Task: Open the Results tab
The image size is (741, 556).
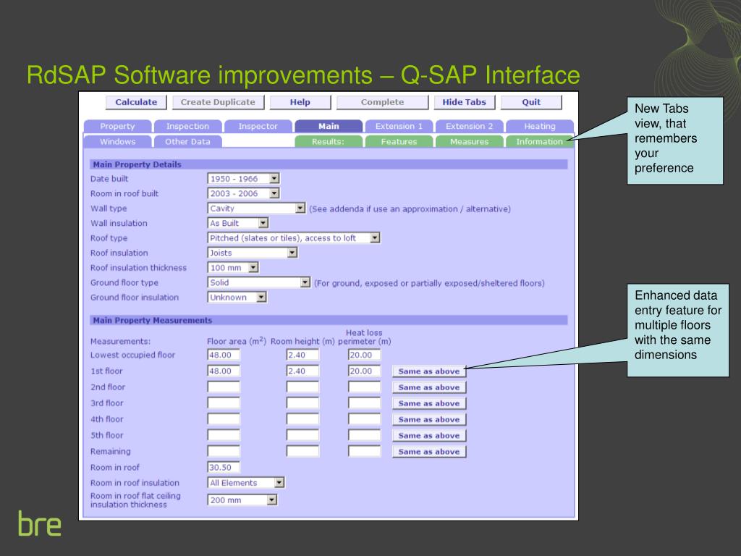Action: (x=329, y=141)
